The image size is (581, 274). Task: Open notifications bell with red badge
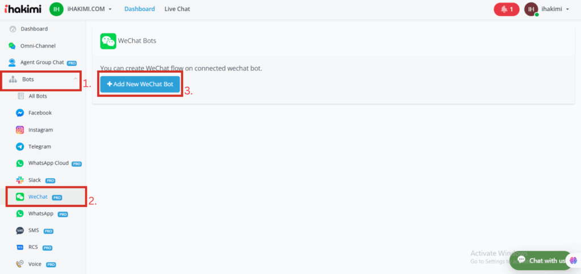pos(506,9)
